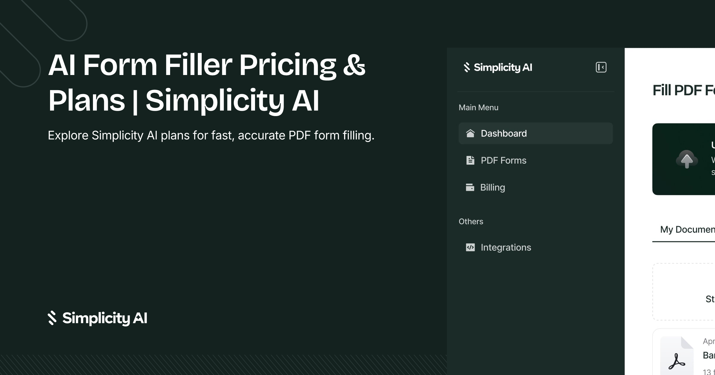Viewport: 715px width, 375px height.
Task: Open Integrations under Others
Action: point(536,247)
